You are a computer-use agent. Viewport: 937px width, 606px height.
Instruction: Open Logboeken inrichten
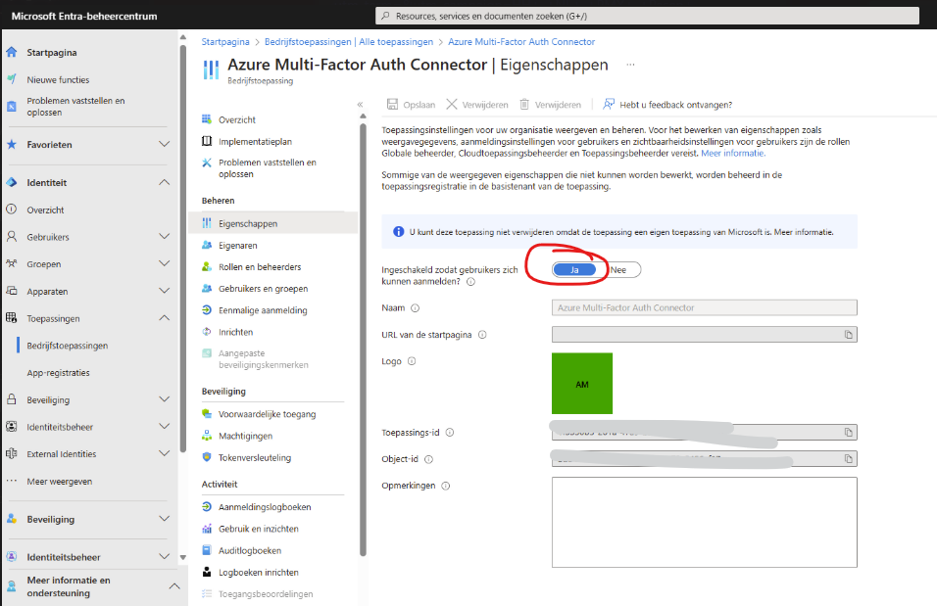(258, 572)
